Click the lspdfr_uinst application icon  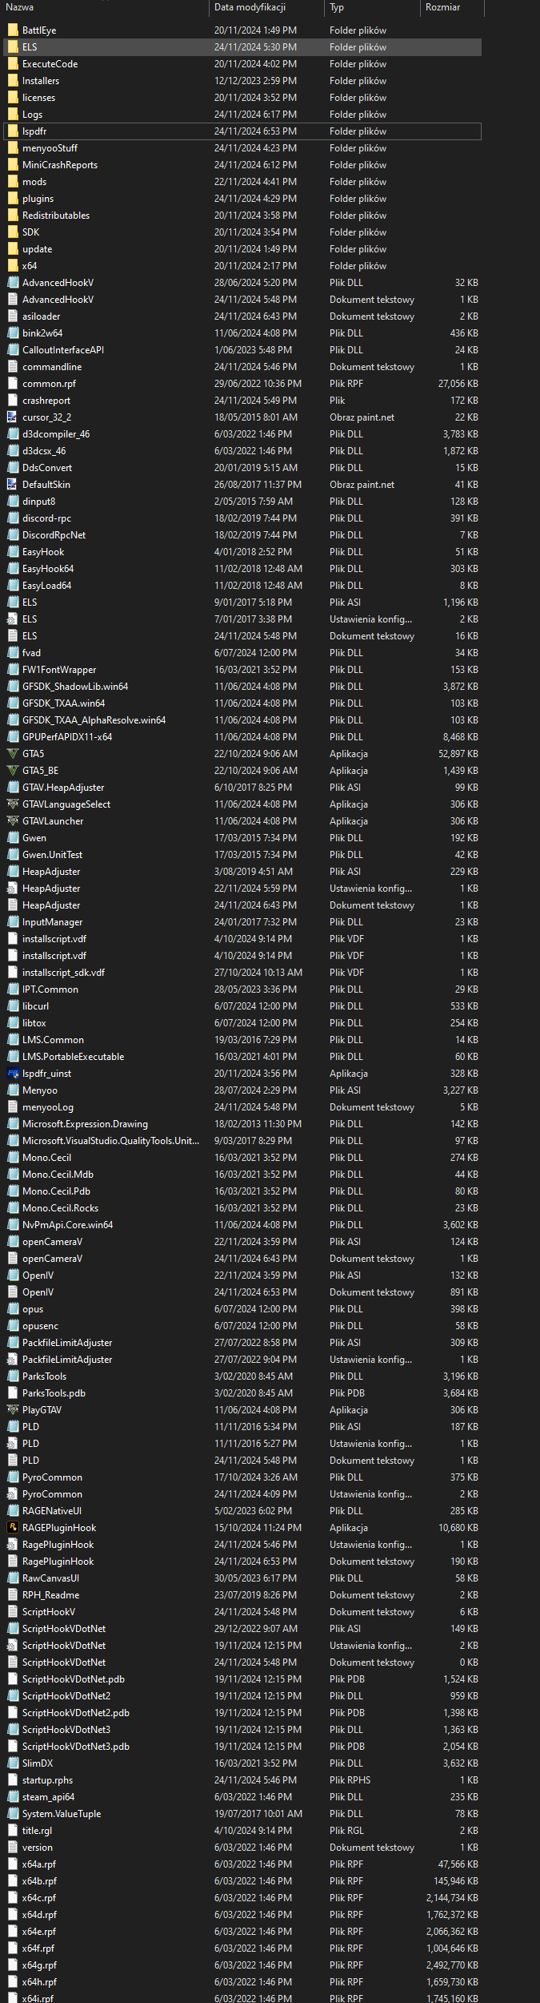click(12, 1074)
